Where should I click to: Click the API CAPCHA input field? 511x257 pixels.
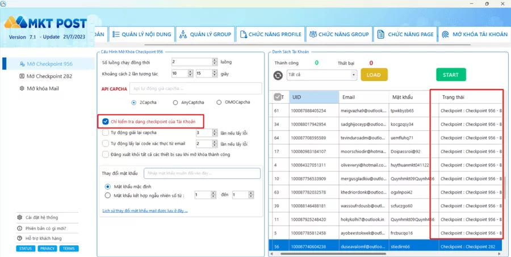(195, 88)
